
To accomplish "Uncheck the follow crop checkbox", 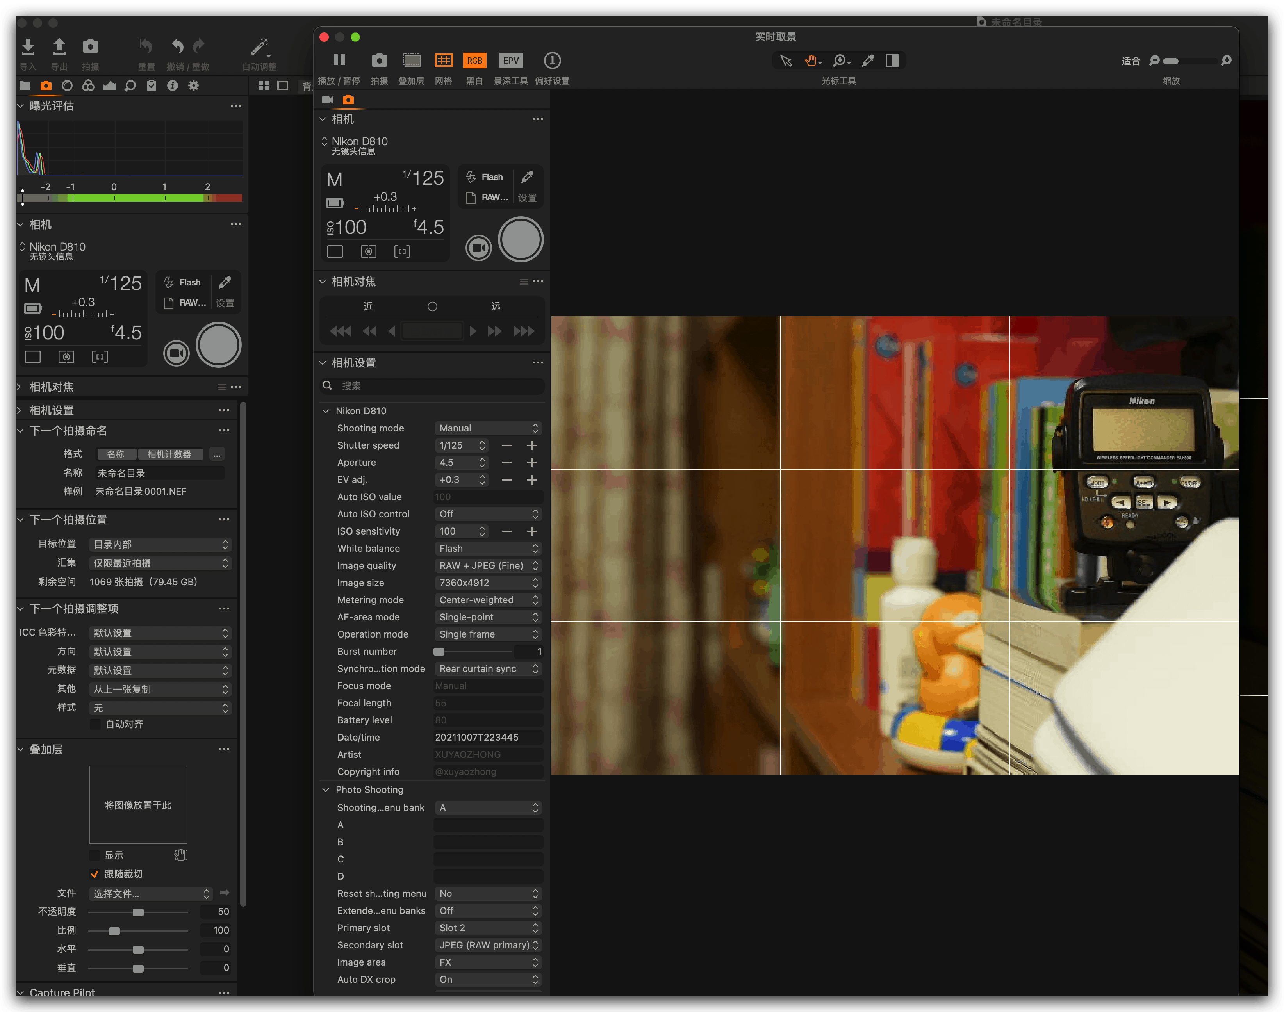I will 94,874.
